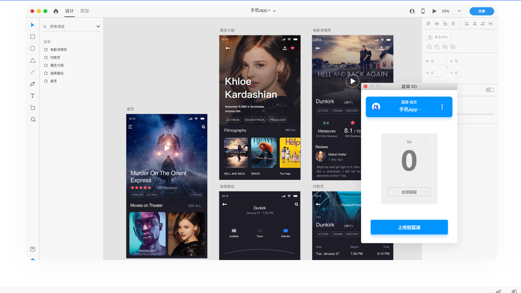Click the Home icon in top bar
521x293 pixels.
point(56,11)
